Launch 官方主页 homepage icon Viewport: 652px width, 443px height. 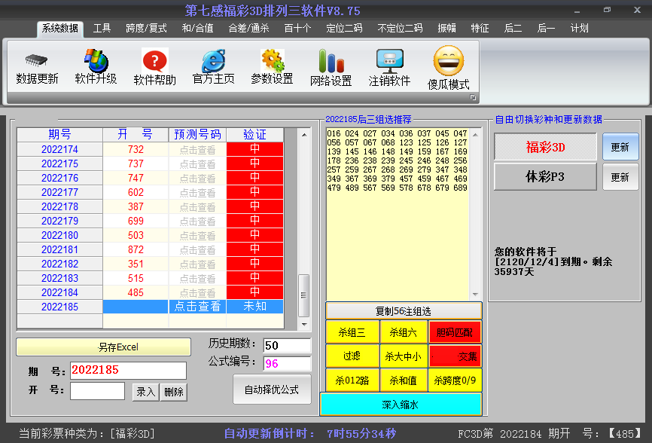(x=213, y=61)
